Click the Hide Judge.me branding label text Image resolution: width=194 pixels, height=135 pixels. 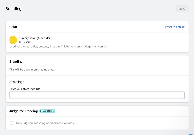tap(44, 123)
